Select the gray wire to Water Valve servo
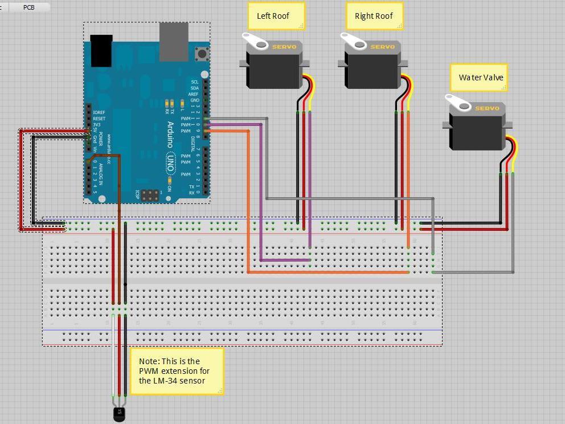Image resolution: width=565 pixels, height=424 pixels. (x=513, y=223)
